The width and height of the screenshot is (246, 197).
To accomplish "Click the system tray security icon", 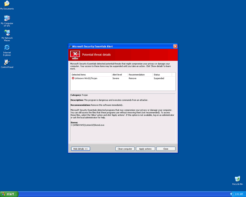I will coord(231,194).
